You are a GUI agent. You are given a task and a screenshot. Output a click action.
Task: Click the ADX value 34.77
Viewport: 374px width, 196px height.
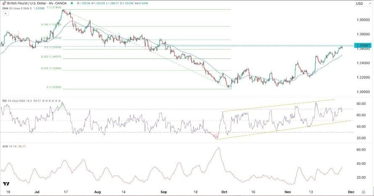click(x=22, y=146)
